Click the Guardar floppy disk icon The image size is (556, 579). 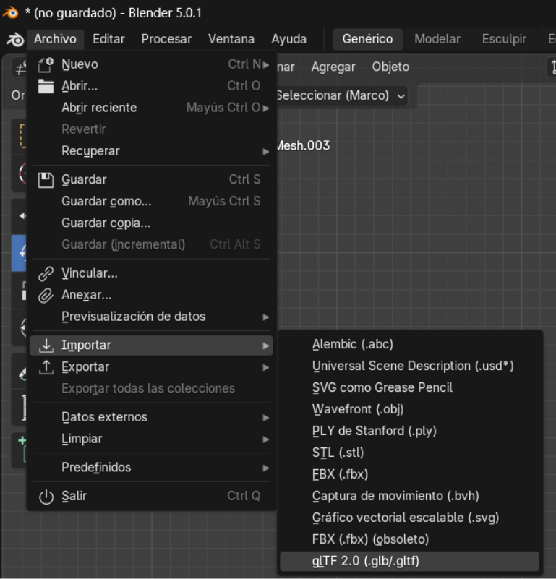tap(46, 180)
